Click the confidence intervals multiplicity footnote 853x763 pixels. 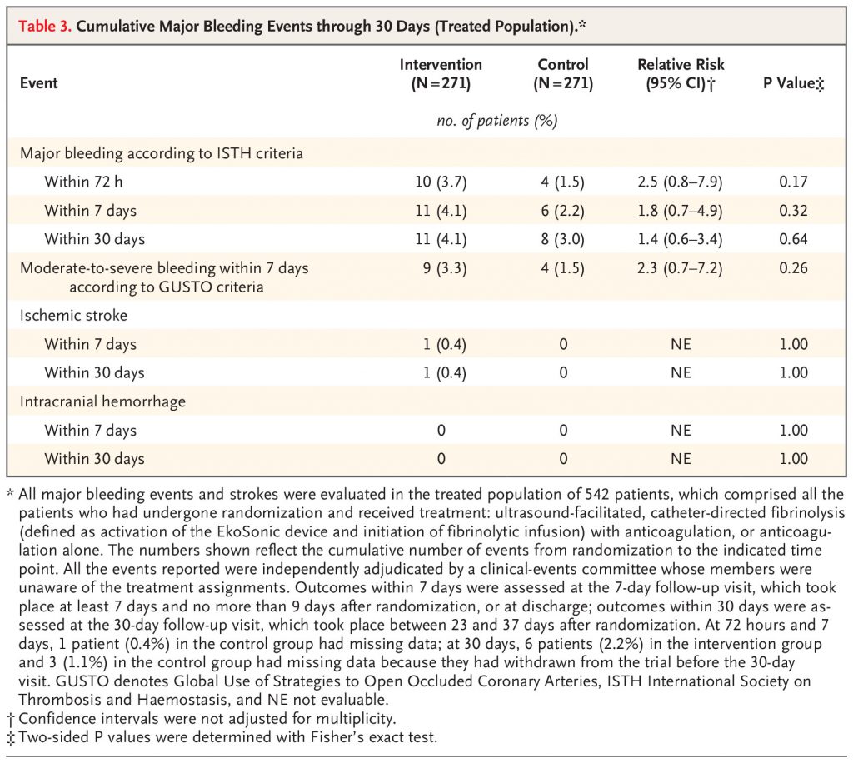tap(202, 719)
